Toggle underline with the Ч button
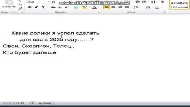This screenshot has width=190, height=107. (x=43, y=7)
